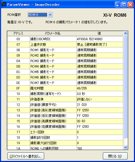Select the 撮影OBC時刻 row
This screenshot has height=162, width=135.
[x=65, y=39]
